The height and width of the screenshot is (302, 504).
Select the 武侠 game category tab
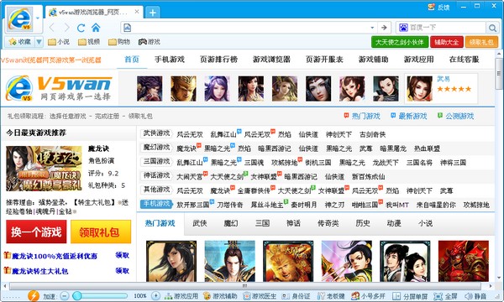tap(200, 223)
